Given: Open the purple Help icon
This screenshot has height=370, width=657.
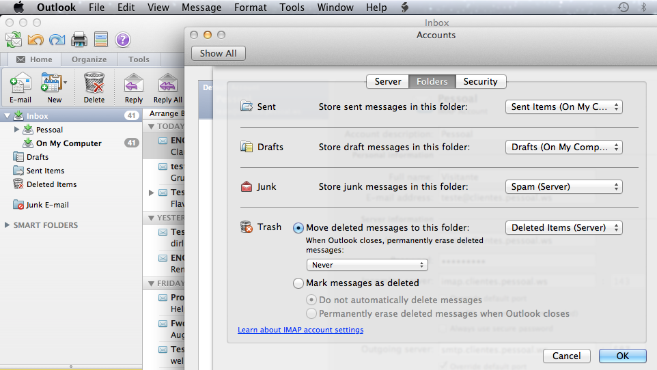Looking at the screenshot, I should point(123,40).
